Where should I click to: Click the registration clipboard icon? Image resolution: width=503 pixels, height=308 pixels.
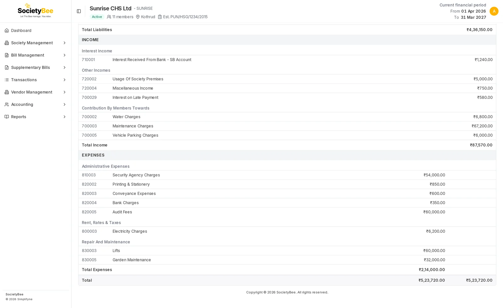(160, 17)
